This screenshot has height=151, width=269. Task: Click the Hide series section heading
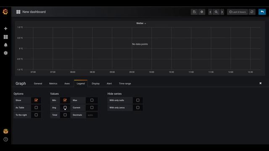(x=114, y=94)
